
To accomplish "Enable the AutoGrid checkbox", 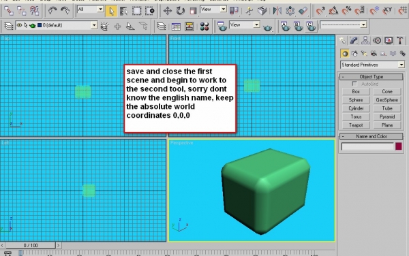I will pos(354,84).
